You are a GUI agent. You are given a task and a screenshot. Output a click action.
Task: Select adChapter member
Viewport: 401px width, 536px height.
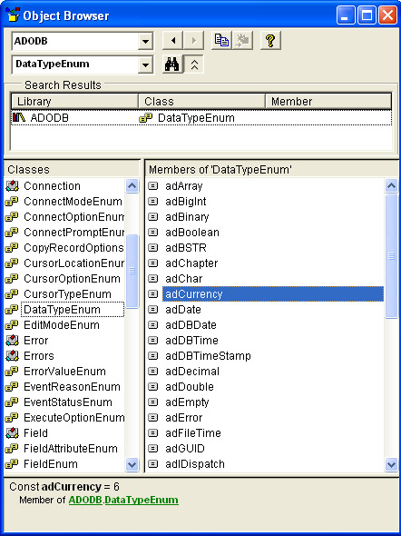191,263
